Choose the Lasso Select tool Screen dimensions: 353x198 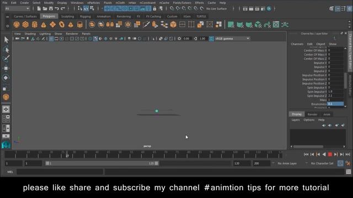(x=6, y=50)
